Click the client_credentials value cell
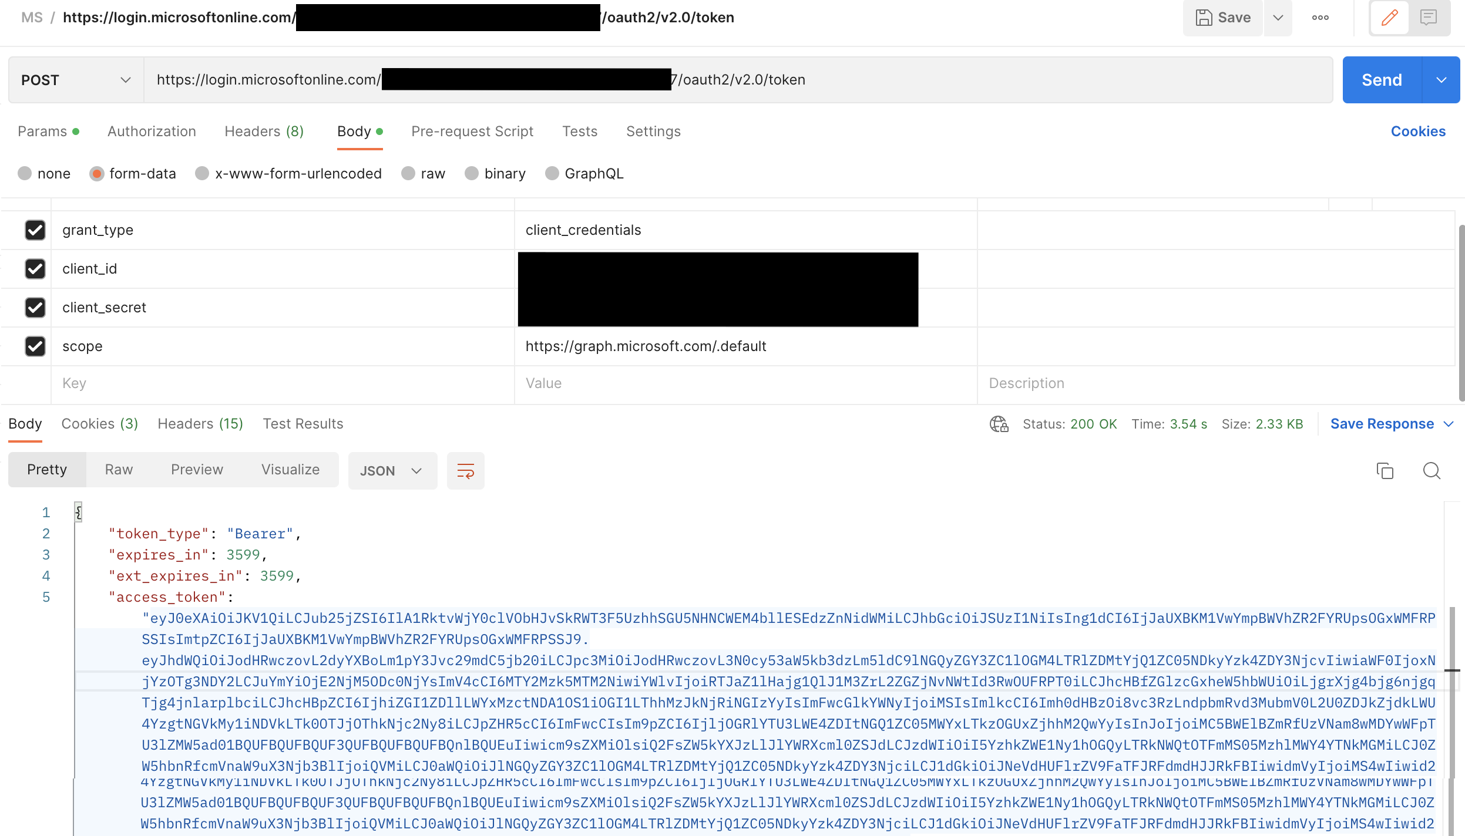 pyautogui.click(x=746, y=230)
